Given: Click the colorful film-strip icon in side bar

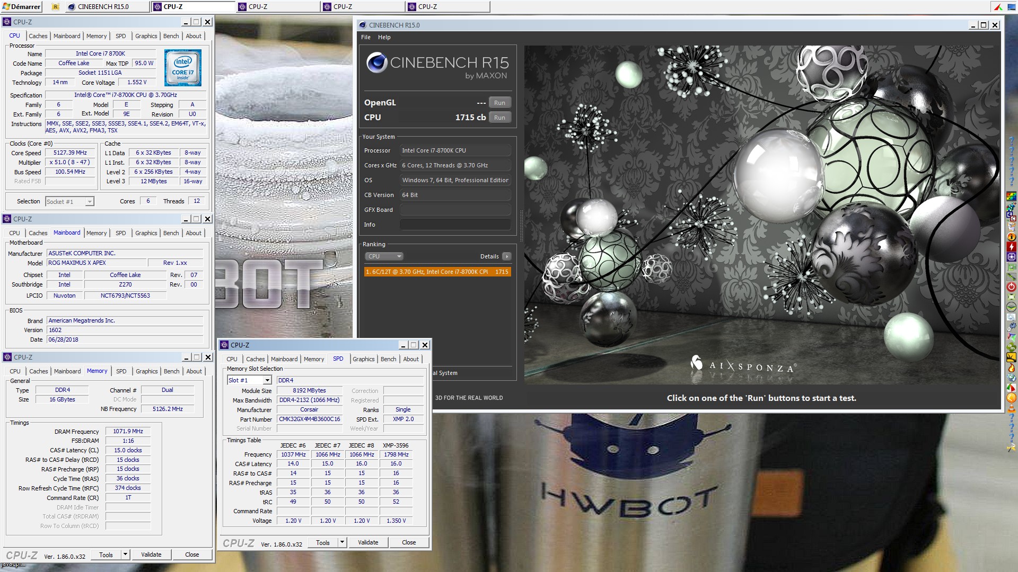Looking at the screenshot, I should click(1011, 196).
